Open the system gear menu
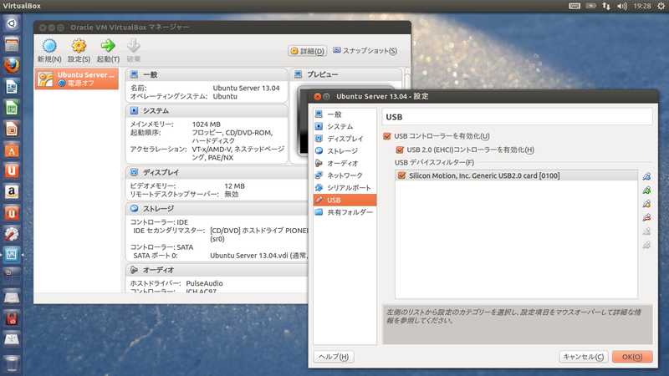The height and width of the screenshot is (376, 669). click(x=661, y=6)
